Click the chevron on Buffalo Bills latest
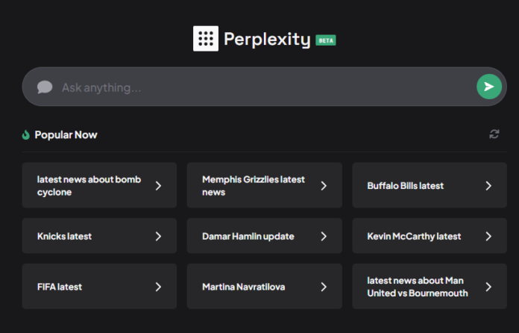The height and width of the screenshot is (333, 519). pyautogui.click(x=488, y=186)
